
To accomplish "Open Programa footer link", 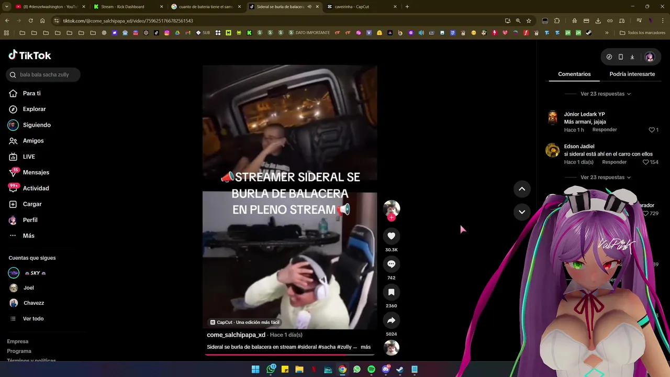I will point(19,351).
